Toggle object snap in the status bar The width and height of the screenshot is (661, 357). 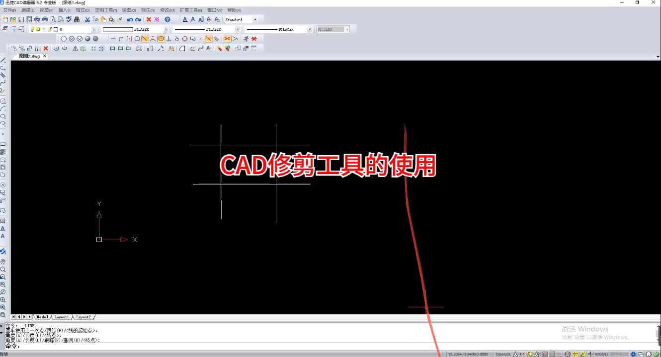tap(574, 354)
